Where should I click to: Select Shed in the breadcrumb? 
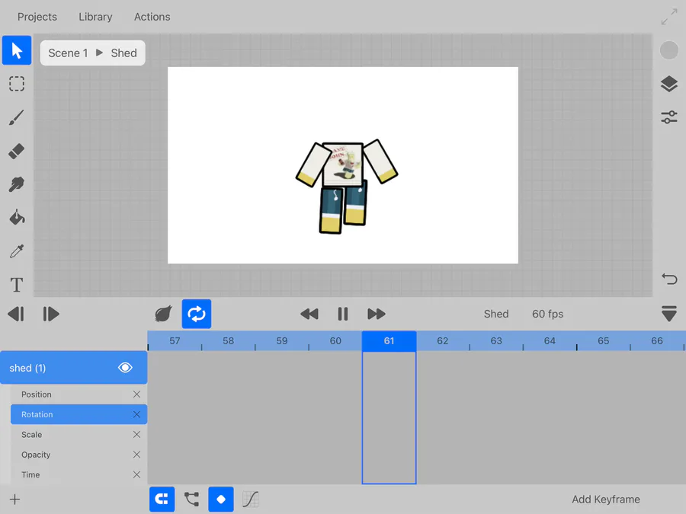click(123, 53)
